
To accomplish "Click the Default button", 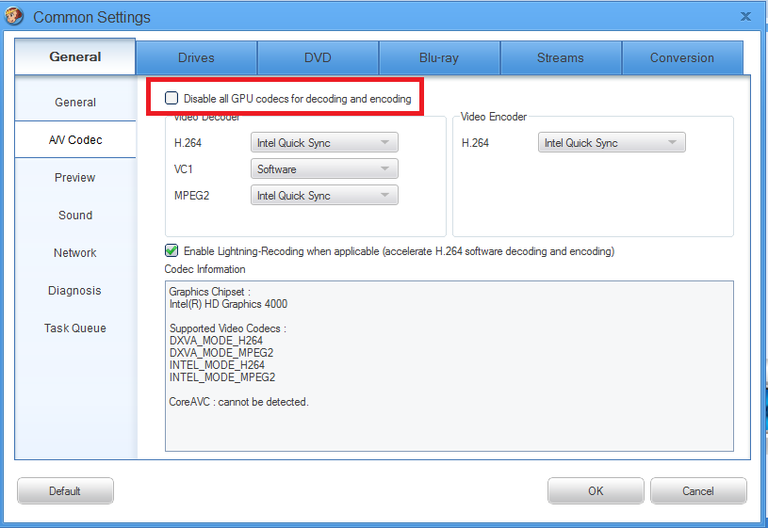I will pyautogui.click(x=65, y=490).
